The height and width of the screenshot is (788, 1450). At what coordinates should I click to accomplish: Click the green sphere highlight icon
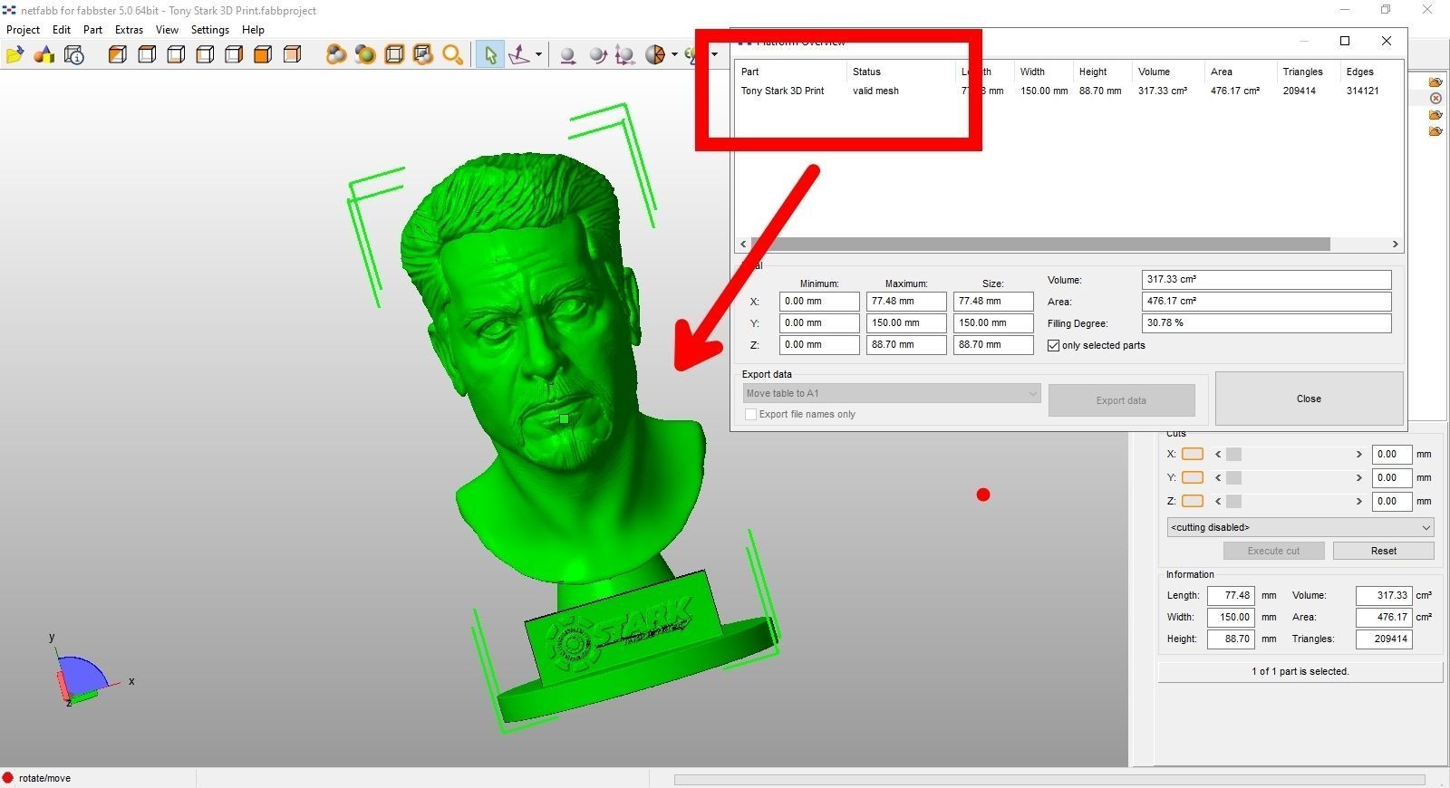(x=365, y=55)
